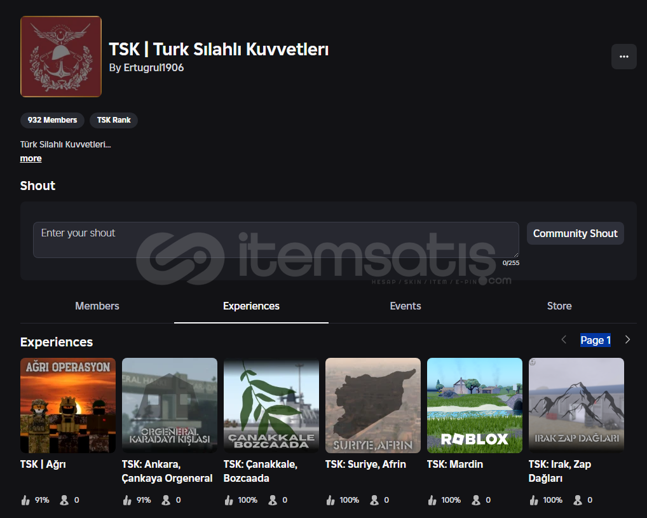Click the Türk Silahlı Kuvvetleri description text
This screenshot has height=518, width=647.
click(x=65, y=144)
